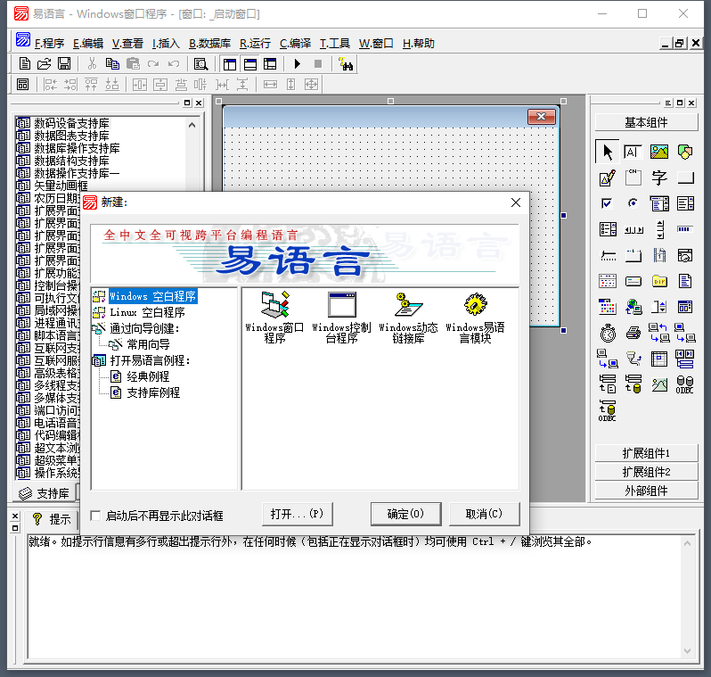The height and width of the screenshot is (677, 711).
Task: Select the checkbox component icon in toolbox
Action: [607, 203]
